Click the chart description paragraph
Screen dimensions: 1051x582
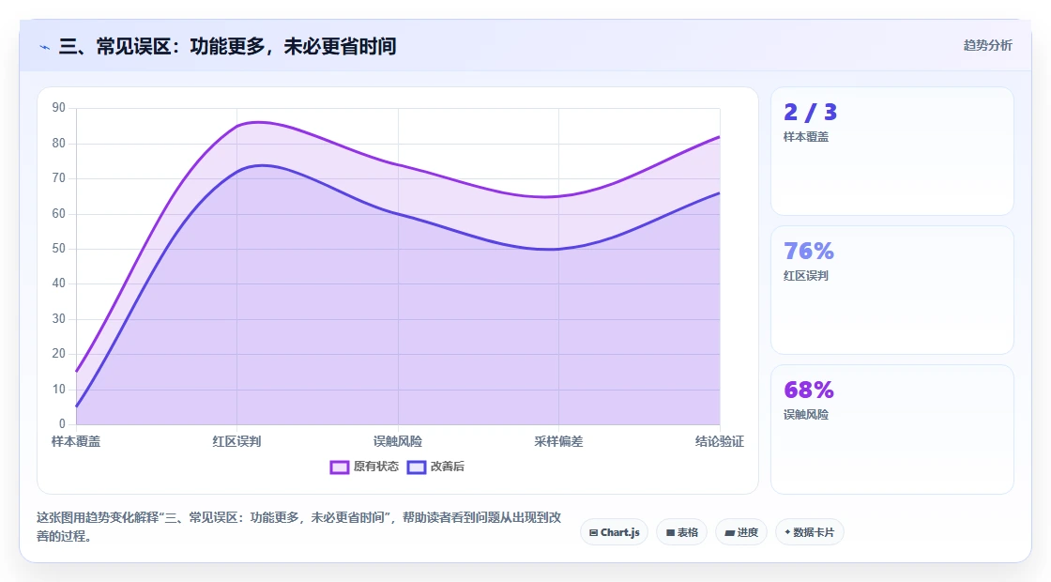tap(299, 527)
